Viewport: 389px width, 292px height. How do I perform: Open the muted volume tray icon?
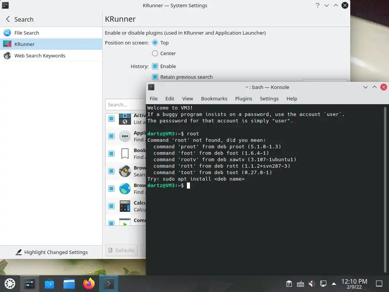coord(312,284)
